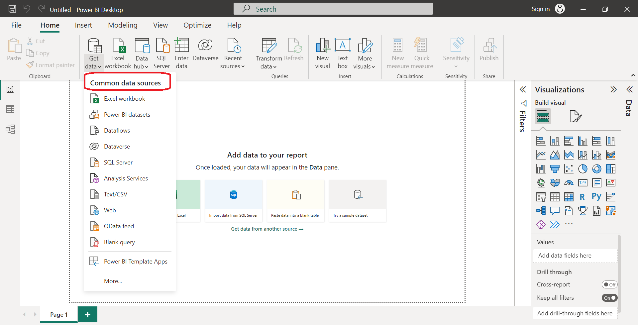Collapse the ribbon with the chevron

point(633,75)
